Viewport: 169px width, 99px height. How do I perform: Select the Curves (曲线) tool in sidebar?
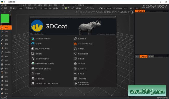pos(6,69)
